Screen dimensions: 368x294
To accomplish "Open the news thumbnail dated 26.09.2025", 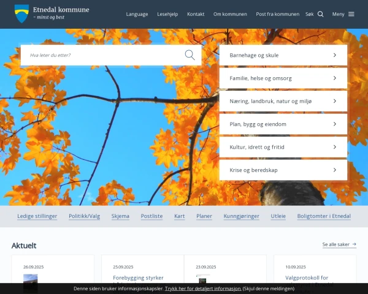I will click(x=31, y=282).
